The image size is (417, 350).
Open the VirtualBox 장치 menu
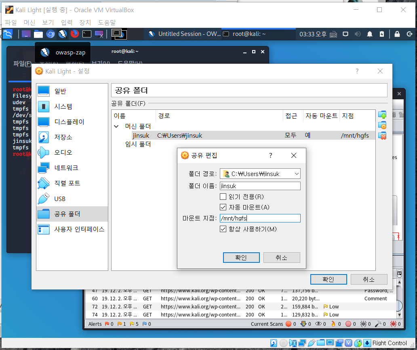pyautogui.click(x=85, y=23)
